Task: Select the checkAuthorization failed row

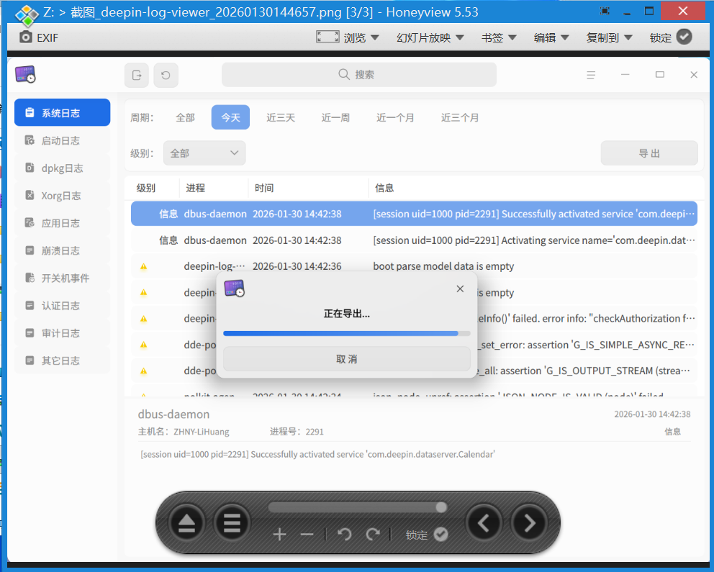Action: pos(415,319)
